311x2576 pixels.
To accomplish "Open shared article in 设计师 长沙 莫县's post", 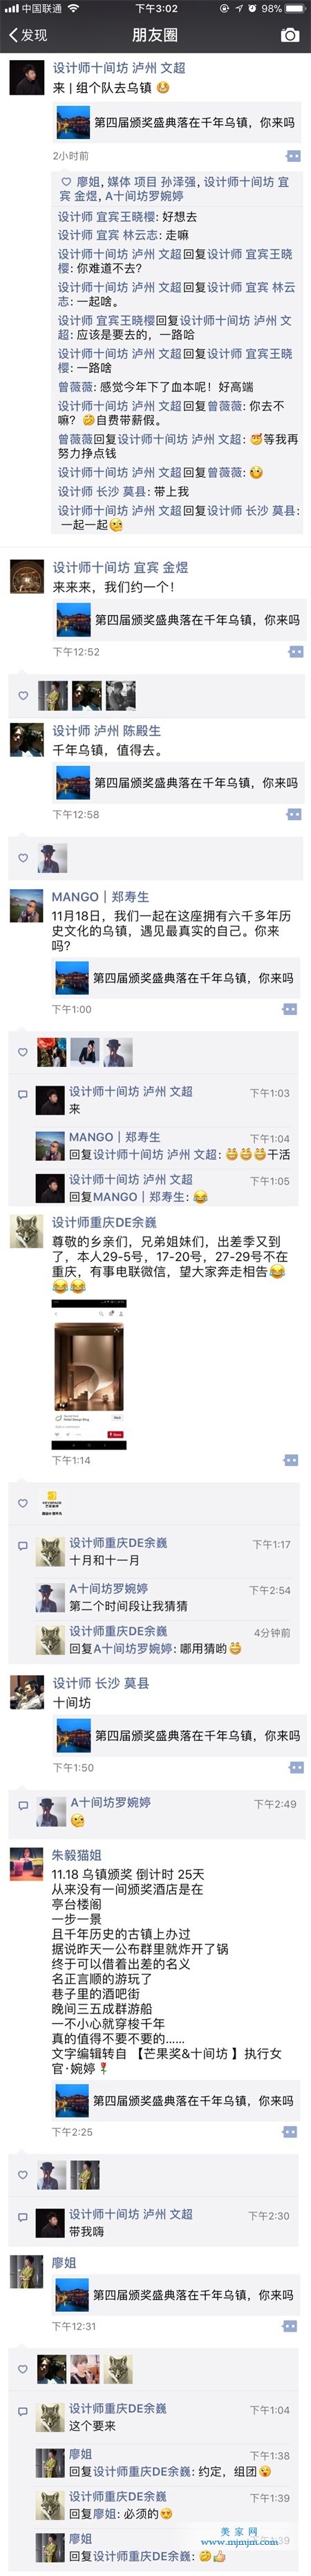I will pyautogui.click(x=178, y=1735).
